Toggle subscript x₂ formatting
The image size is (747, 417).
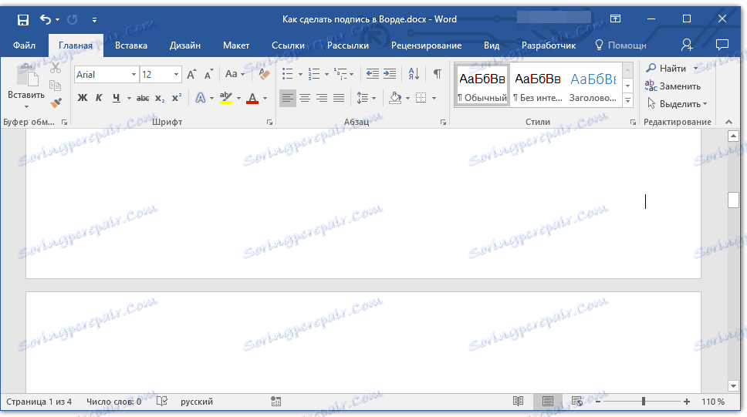160,98
